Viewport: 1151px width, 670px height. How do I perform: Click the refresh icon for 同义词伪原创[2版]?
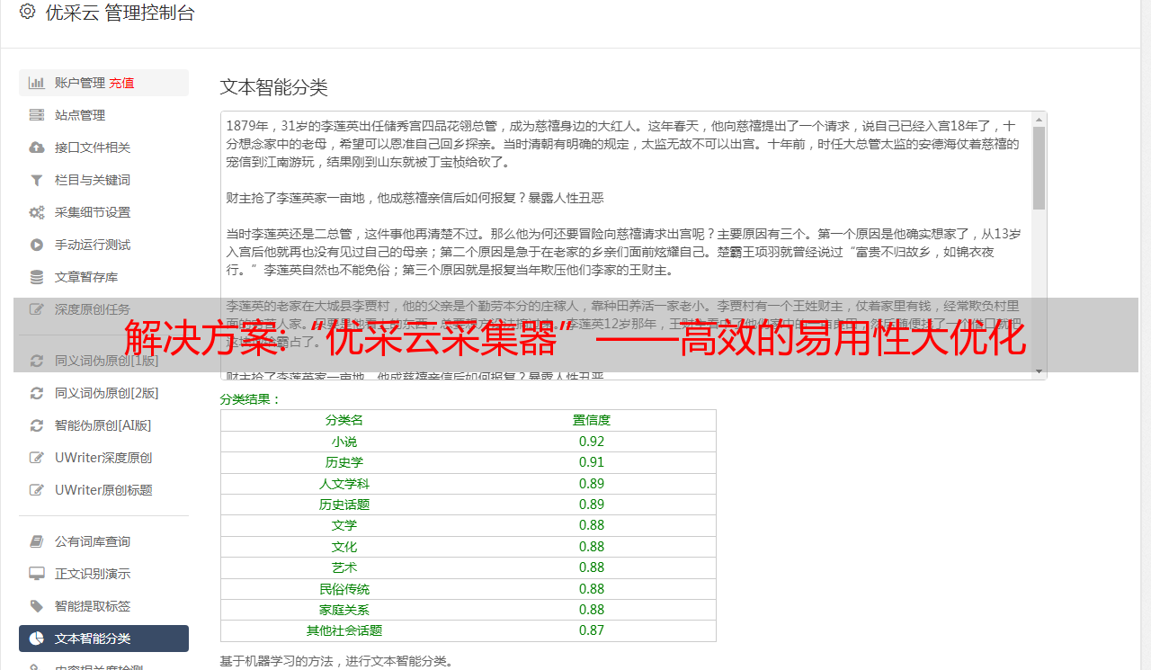pyautogui.click(x=37, y=393)
